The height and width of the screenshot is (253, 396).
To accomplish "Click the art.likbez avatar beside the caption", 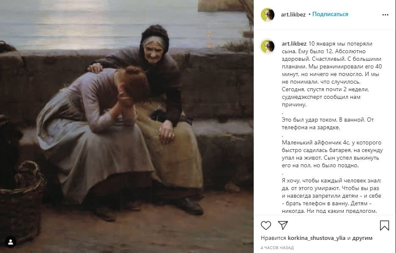I will (x=268, y=46).
